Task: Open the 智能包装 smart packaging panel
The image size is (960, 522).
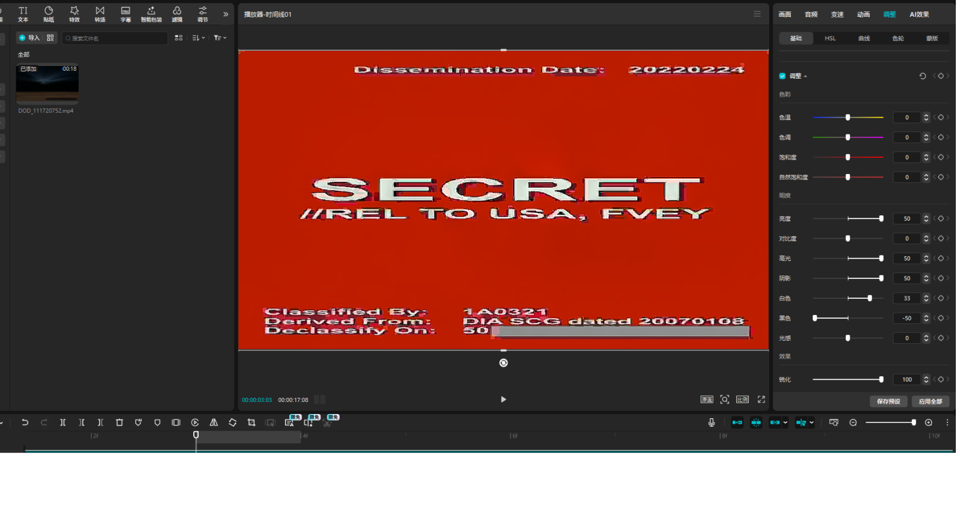Action: coord(151,14)
